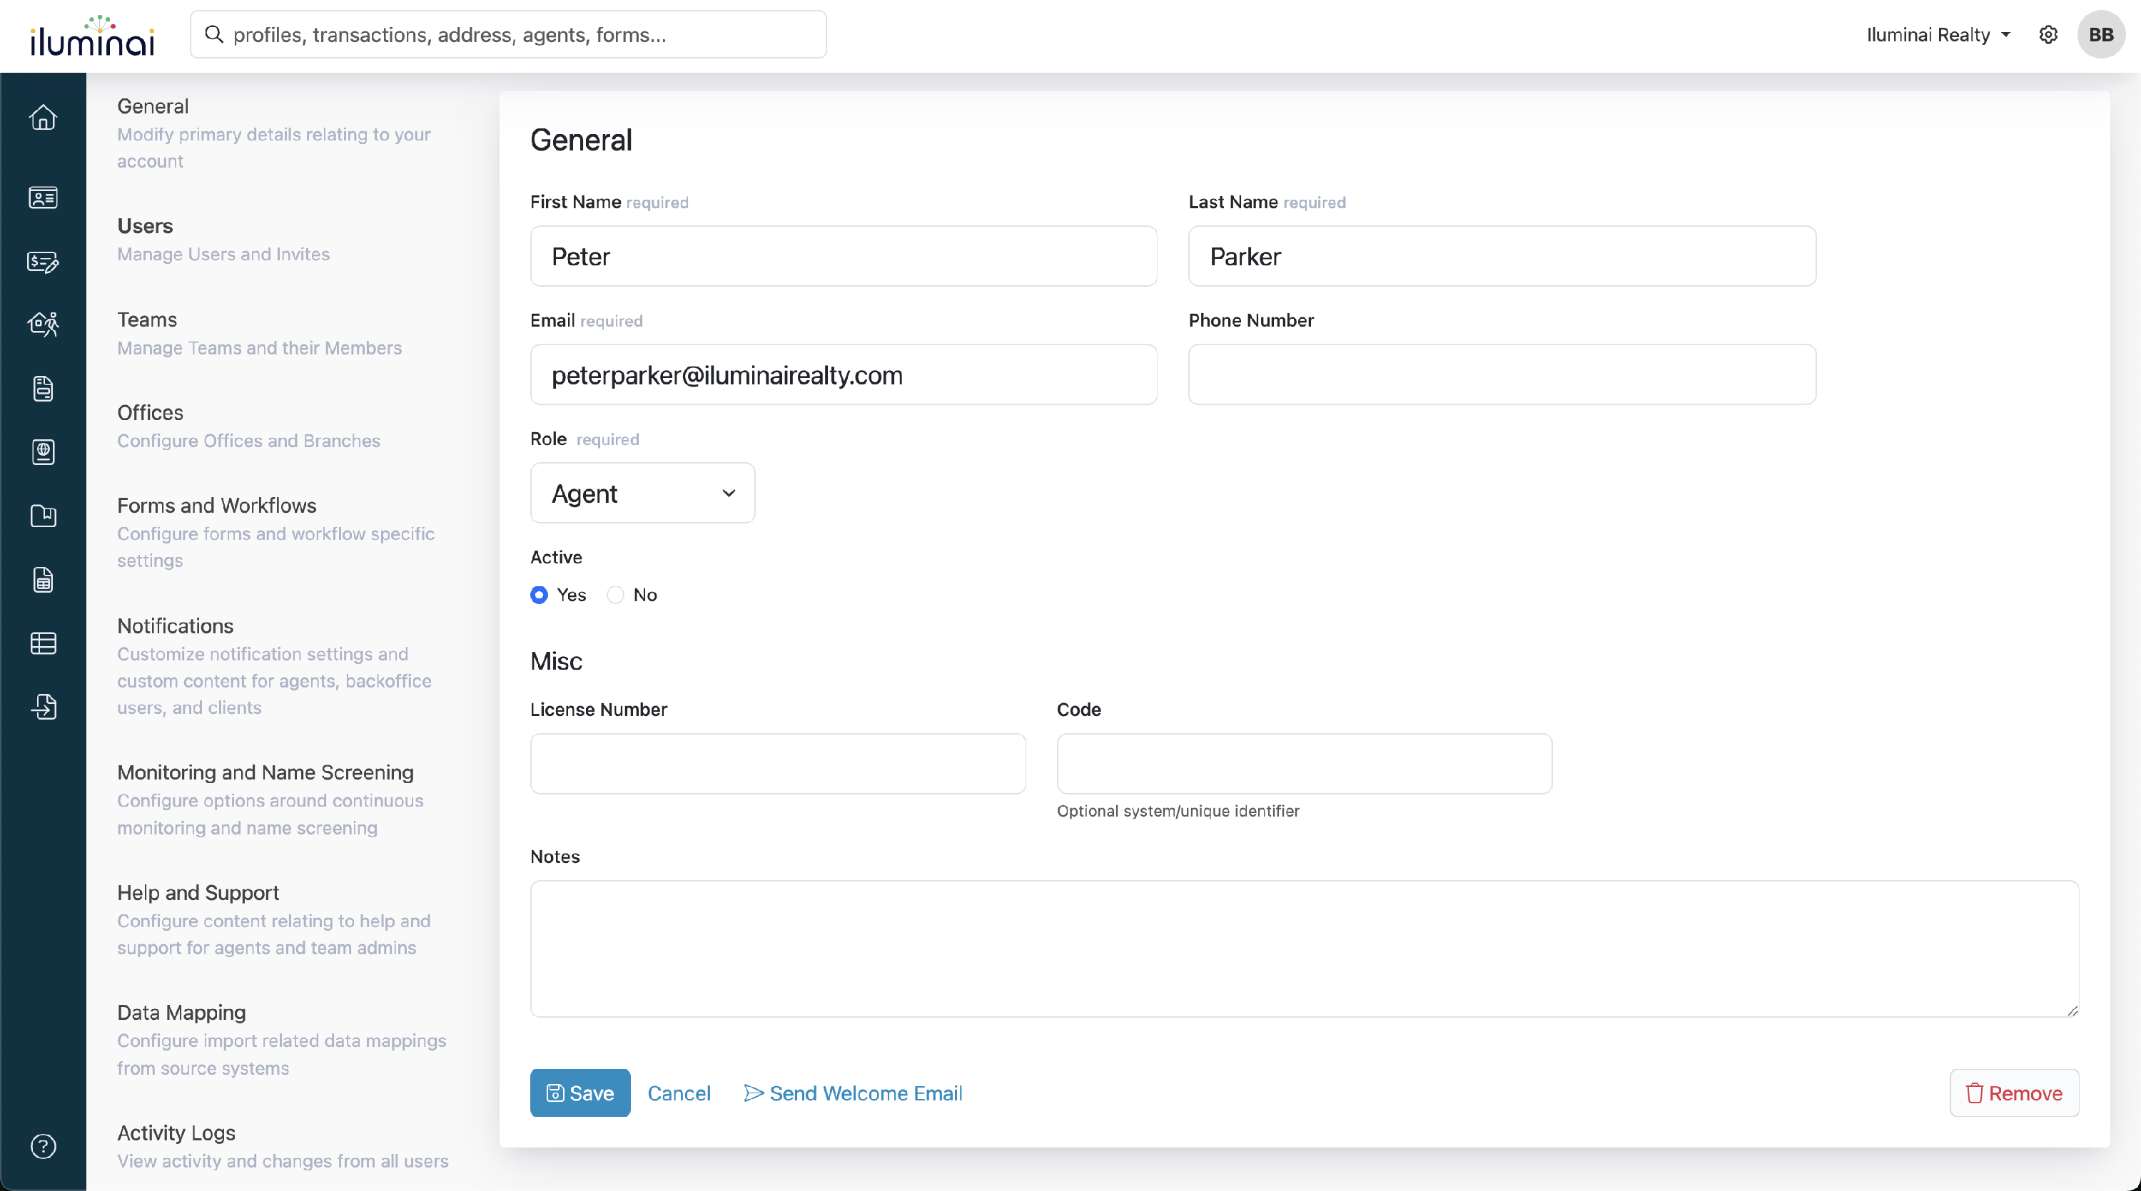
Task: Click the Cancel link
Action: 679,1093
